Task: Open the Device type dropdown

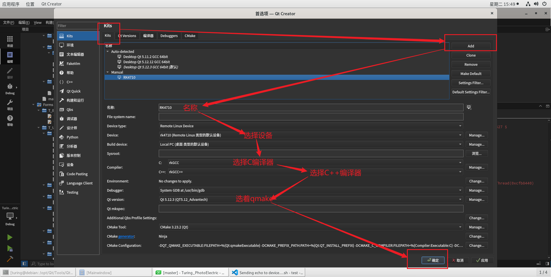Action: coord(311,126)
